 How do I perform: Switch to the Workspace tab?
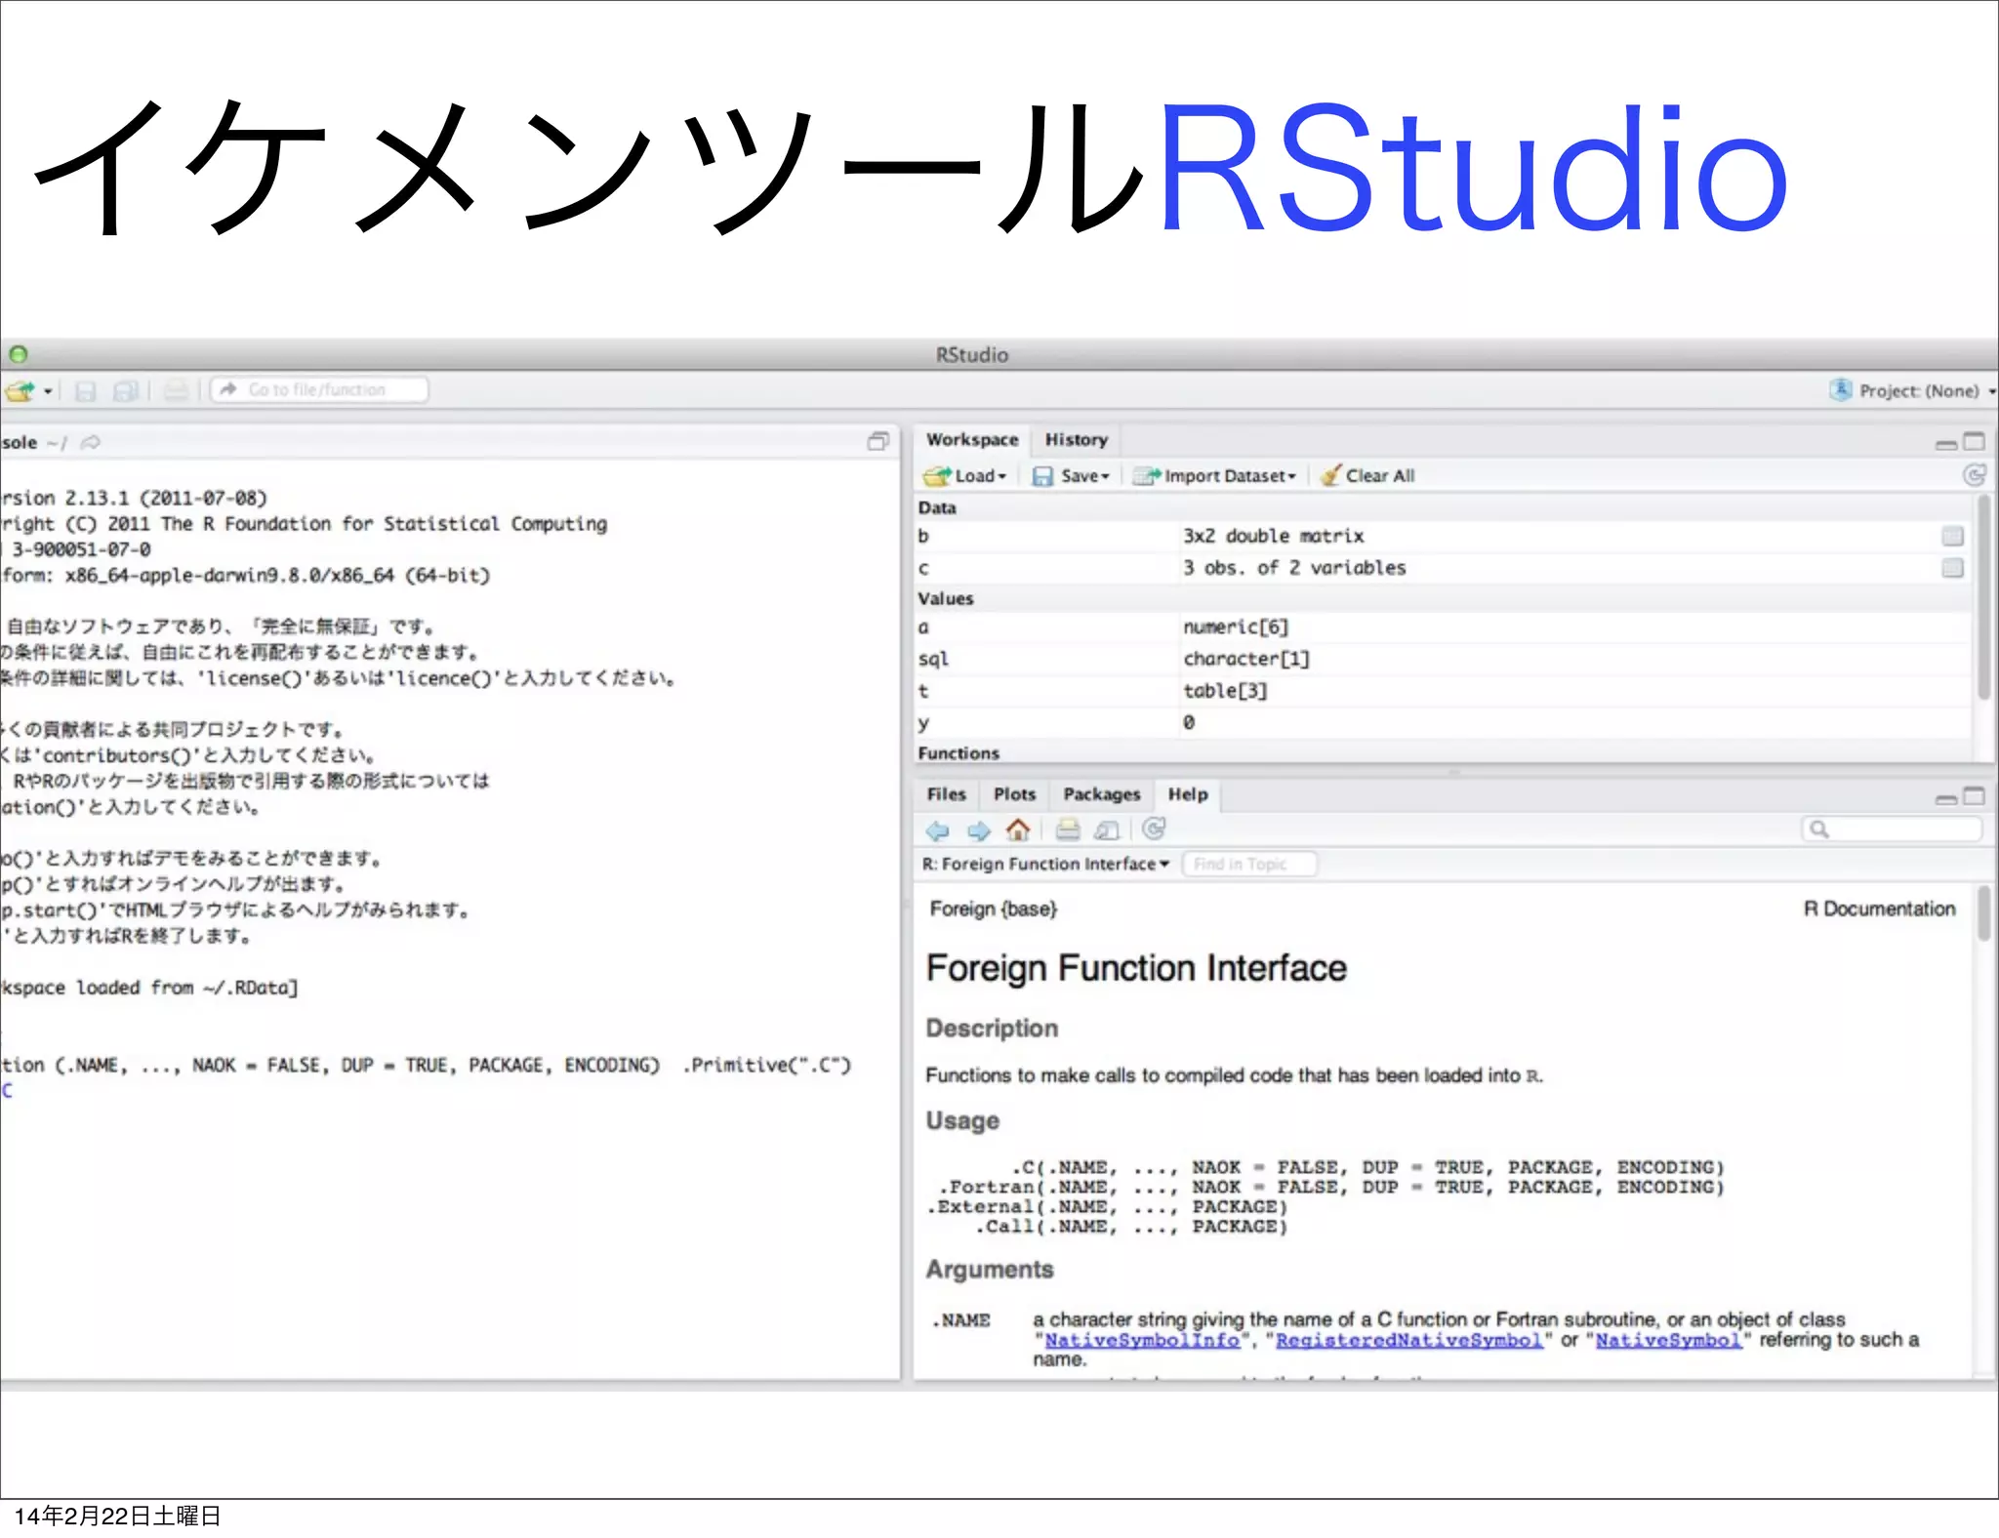971,440
